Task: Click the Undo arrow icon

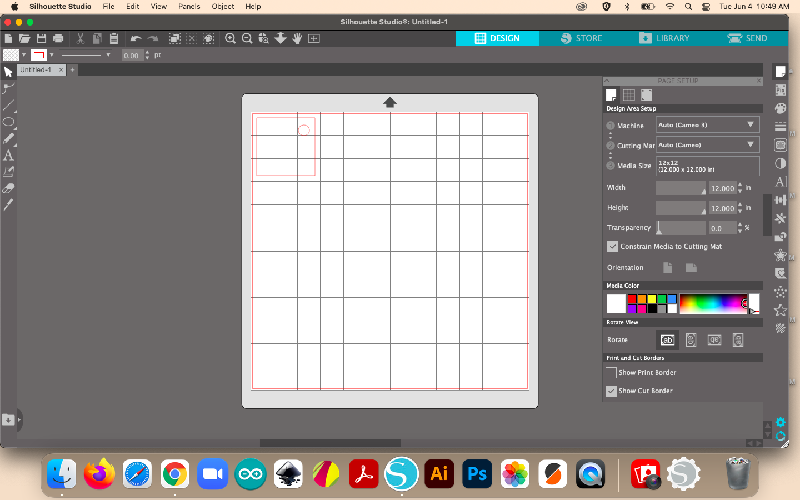Action: tap(136, 38)
